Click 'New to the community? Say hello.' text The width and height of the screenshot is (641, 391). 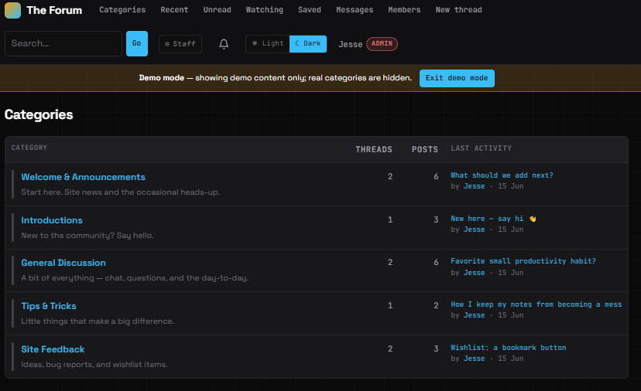point(87,236)
